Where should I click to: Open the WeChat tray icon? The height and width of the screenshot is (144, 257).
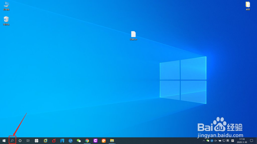(208, 141)
